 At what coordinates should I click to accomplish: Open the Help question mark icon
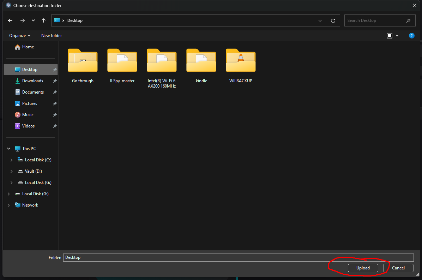tap(411, 36)
